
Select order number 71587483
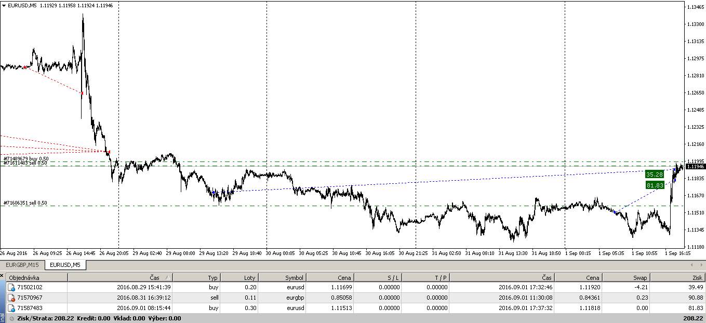click(x=30, y=308)
